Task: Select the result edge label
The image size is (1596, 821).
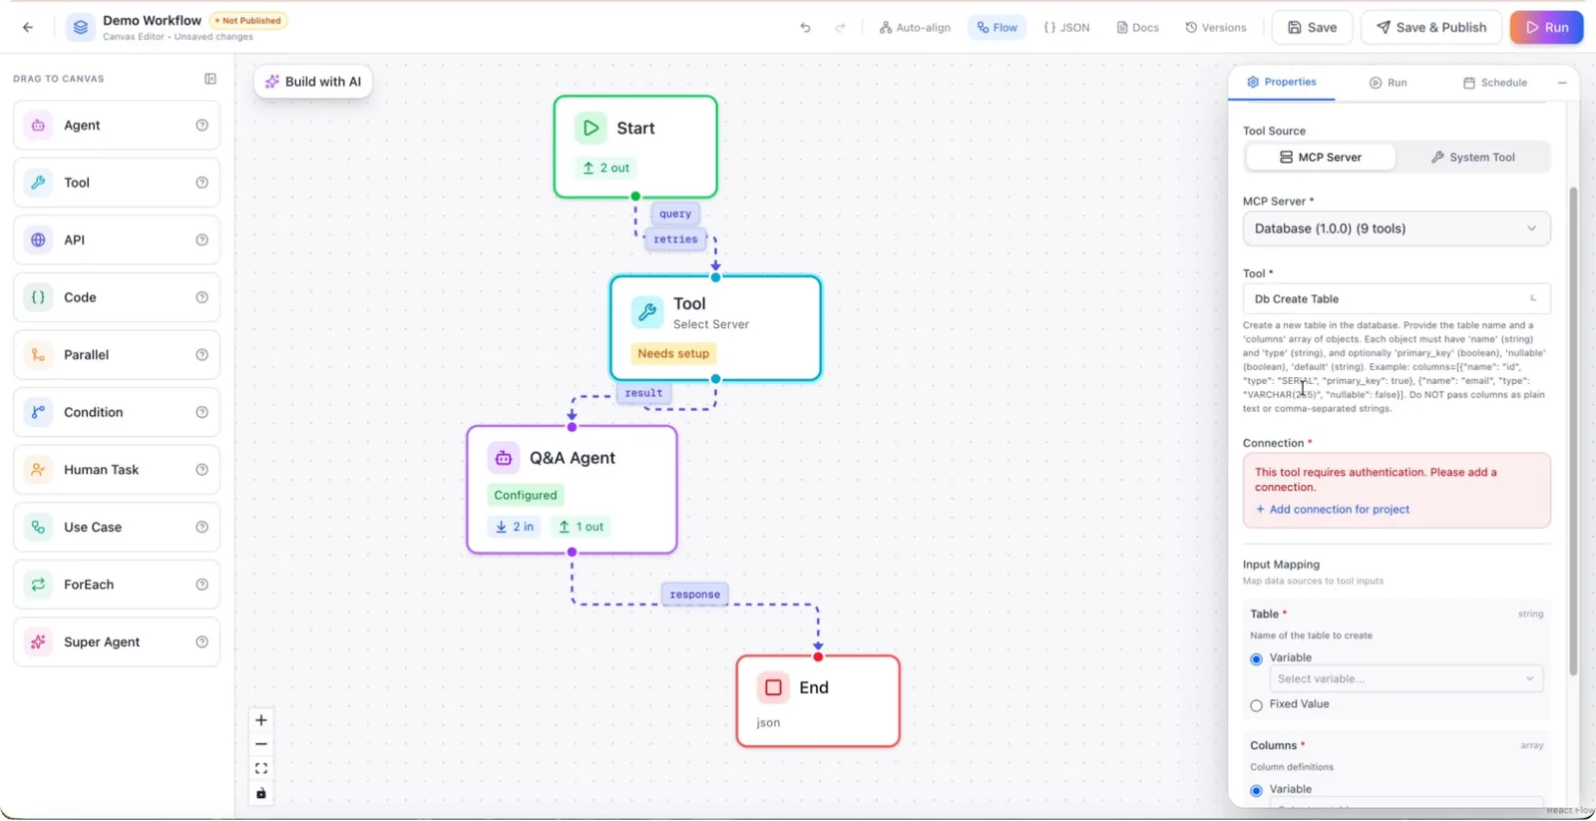Action: (643, 393)
